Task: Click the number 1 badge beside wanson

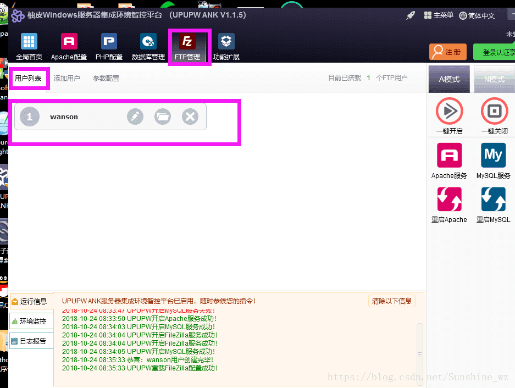Action: coord(30,117)
